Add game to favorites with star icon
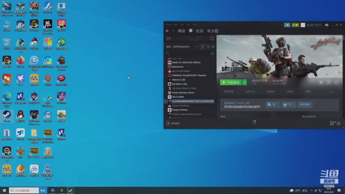 click(336, 82)
